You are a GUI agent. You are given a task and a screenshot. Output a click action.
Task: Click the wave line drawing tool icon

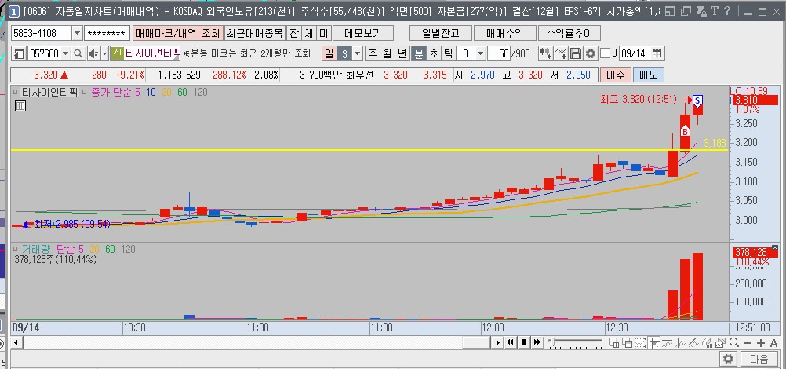point(668,343)
